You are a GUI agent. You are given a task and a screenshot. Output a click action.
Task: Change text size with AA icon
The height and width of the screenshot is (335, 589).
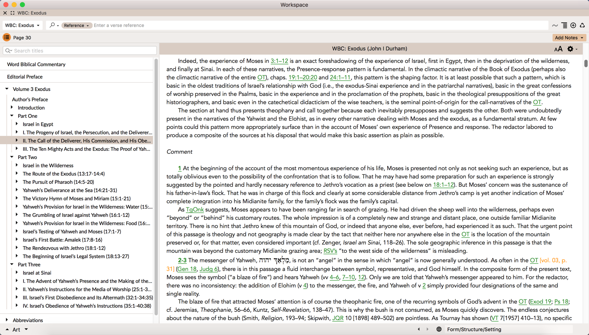tap(558, 49)
